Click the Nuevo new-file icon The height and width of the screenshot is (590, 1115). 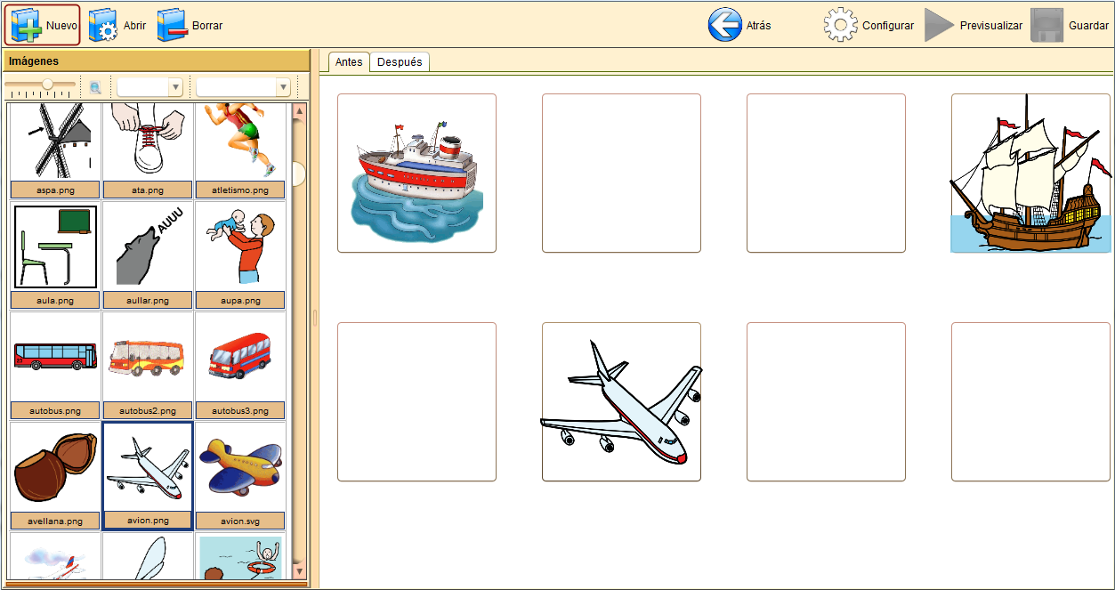coord(27,25)
